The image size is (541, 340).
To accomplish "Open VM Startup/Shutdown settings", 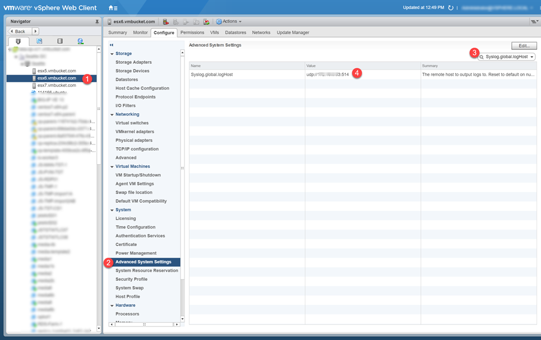I will pos(138,175).
